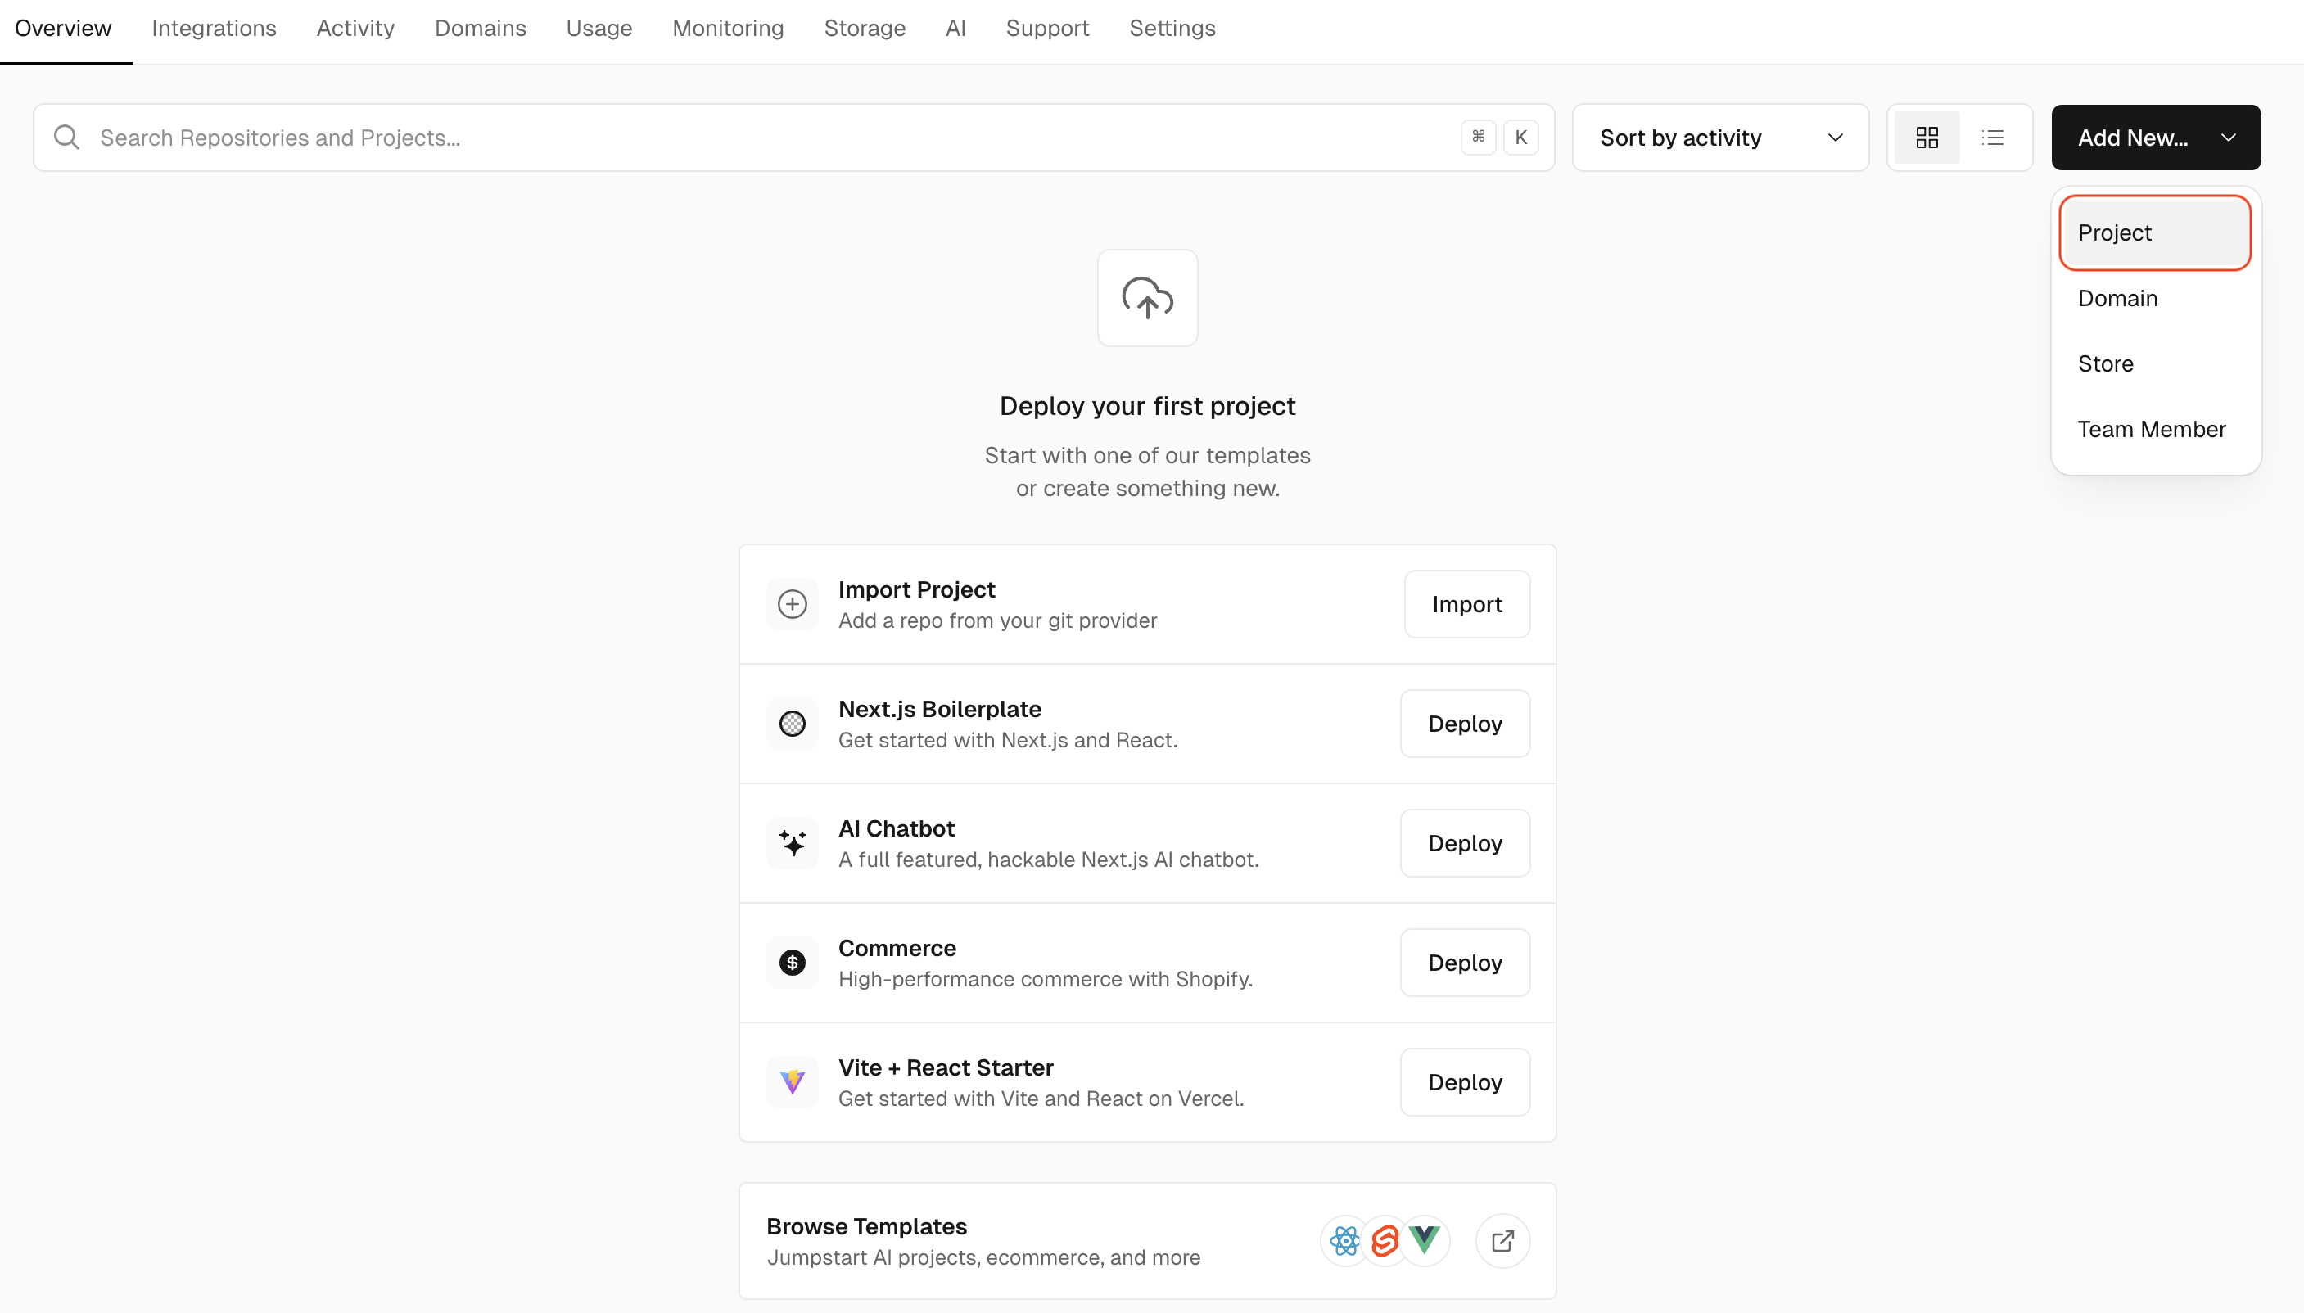Collapse the Add New dropdown button
Screen dimensions: 2304x1313
point(2155,137)
